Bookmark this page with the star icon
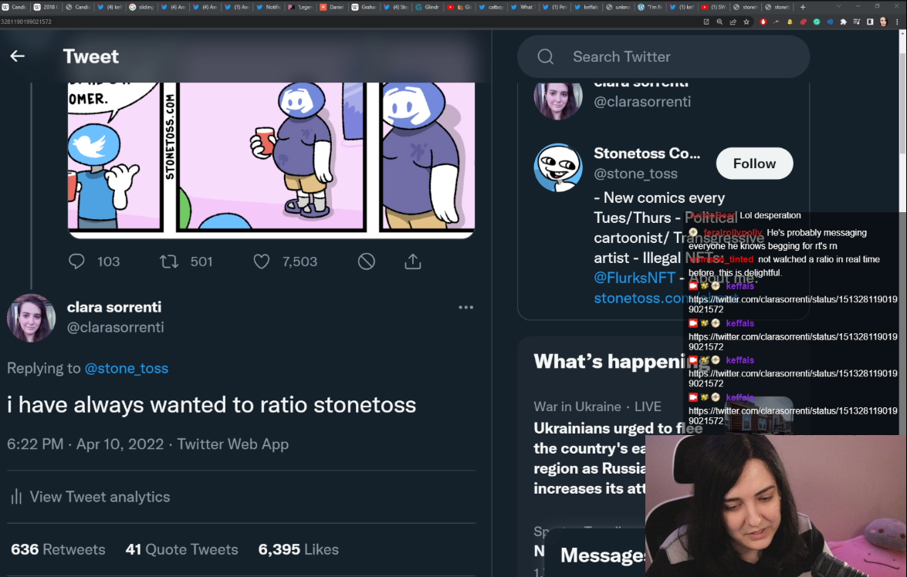Screen dimensions: 907x577 point(746,22)
